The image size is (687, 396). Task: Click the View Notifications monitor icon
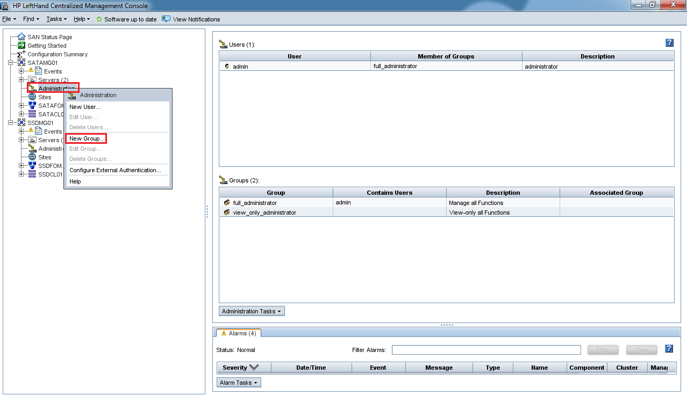166,19
